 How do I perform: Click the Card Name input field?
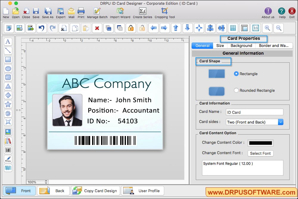tap(254, 112)
